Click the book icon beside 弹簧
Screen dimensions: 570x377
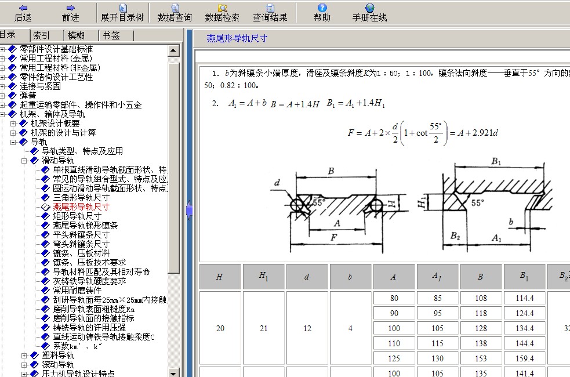(12, 95)
